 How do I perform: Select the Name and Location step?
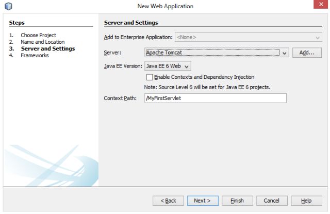click(x=42, y=42)
